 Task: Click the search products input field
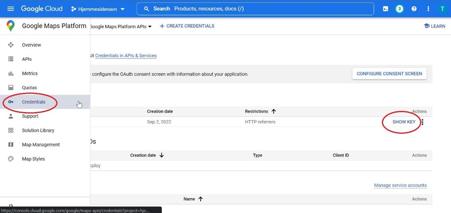coord(255,8)
